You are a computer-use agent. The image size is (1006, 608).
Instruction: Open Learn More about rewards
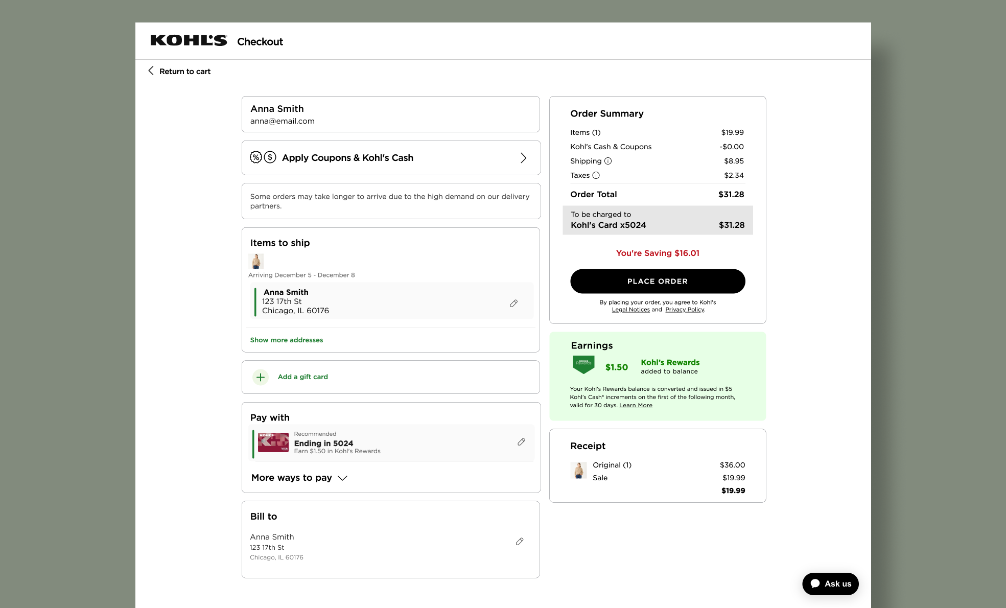click(x=636, y=406)
